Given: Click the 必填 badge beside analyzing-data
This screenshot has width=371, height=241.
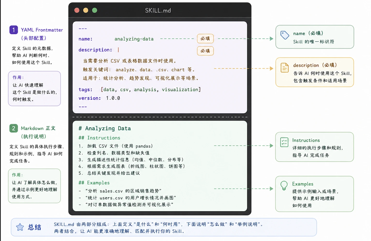Looking at the screenshot, I should click(x=205, y=39).
